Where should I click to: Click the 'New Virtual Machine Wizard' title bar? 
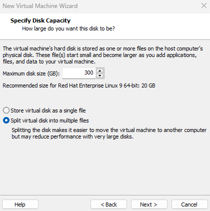40,6
